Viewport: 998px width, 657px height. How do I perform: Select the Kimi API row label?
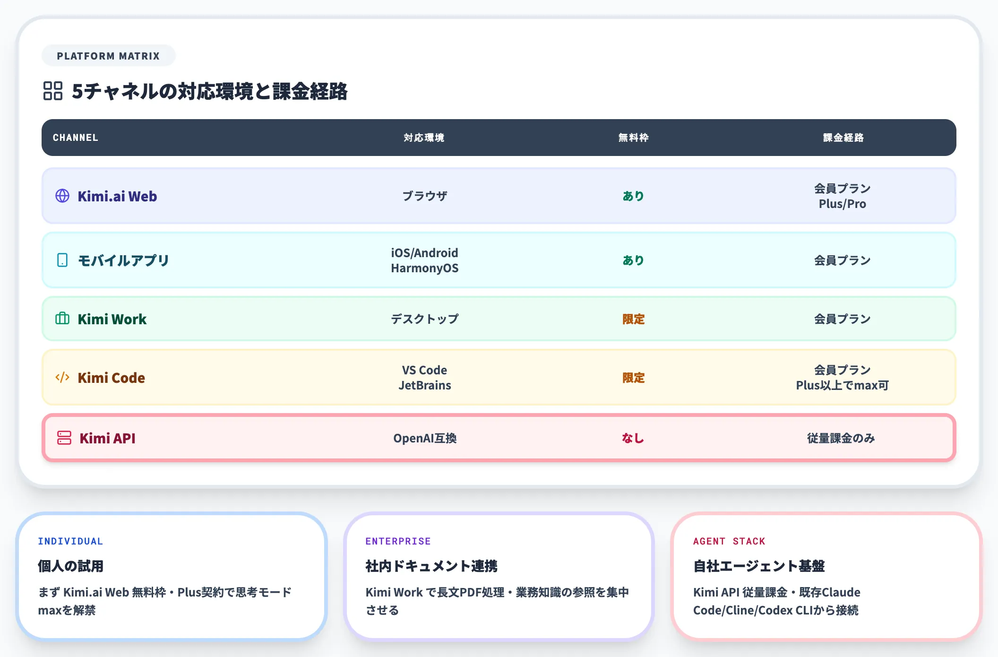pos(107,438)
